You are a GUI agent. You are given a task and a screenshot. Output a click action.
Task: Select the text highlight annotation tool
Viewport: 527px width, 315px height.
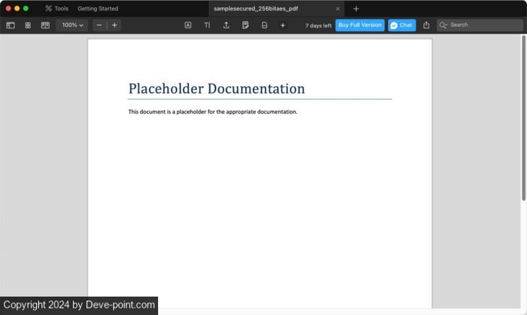188,25
